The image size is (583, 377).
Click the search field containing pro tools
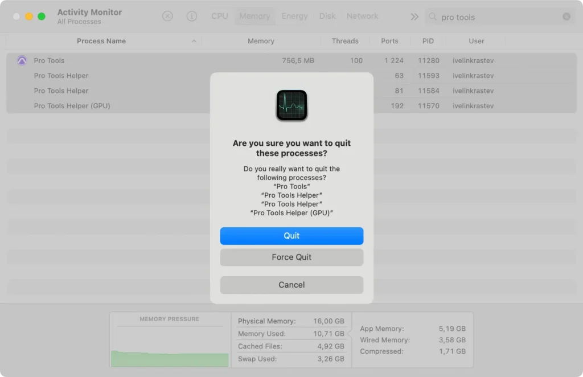(500, 17)
